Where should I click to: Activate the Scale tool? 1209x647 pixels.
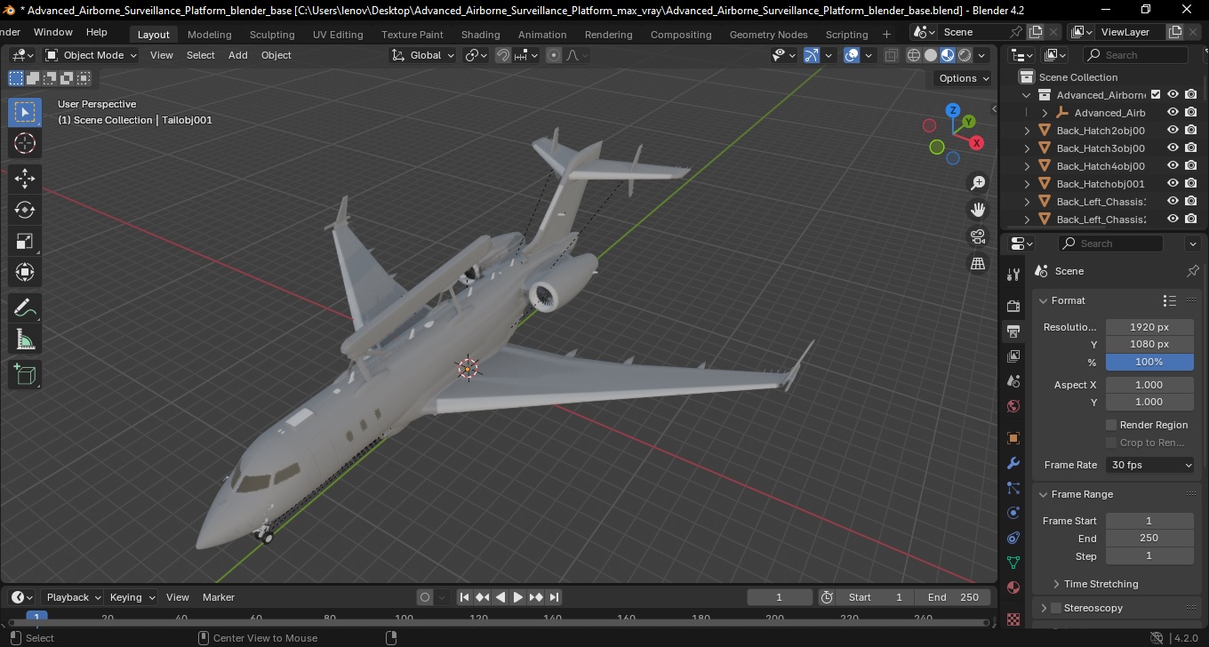pos(25,242)
